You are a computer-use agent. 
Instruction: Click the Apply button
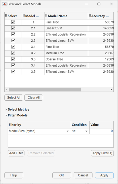pos(104,175)
